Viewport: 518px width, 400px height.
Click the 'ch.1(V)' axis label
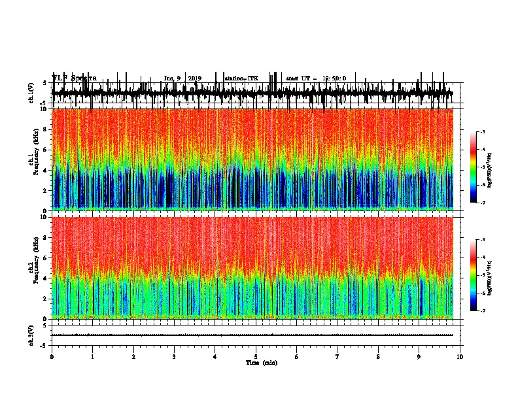[x=31, y=93]
